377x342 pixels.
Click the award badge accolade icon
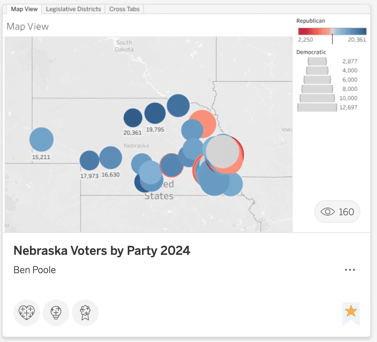coord(85,312)
